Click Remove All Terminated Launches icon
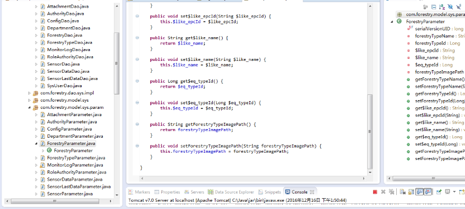The height and width of the screenshot is (209, 465). [392, 192]
